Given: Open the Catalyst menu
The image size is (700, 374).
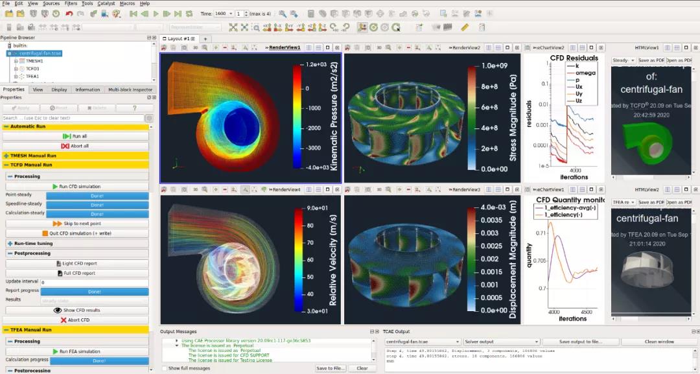Looking at the screenshot, I should pos(106,4).
